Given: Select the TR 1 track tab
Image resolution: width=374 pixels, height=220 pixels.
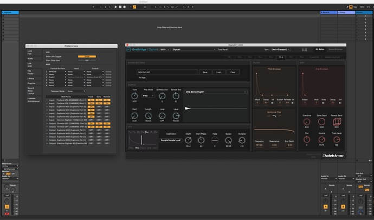Looking at the screenshot, I should (x=229, y=57).
